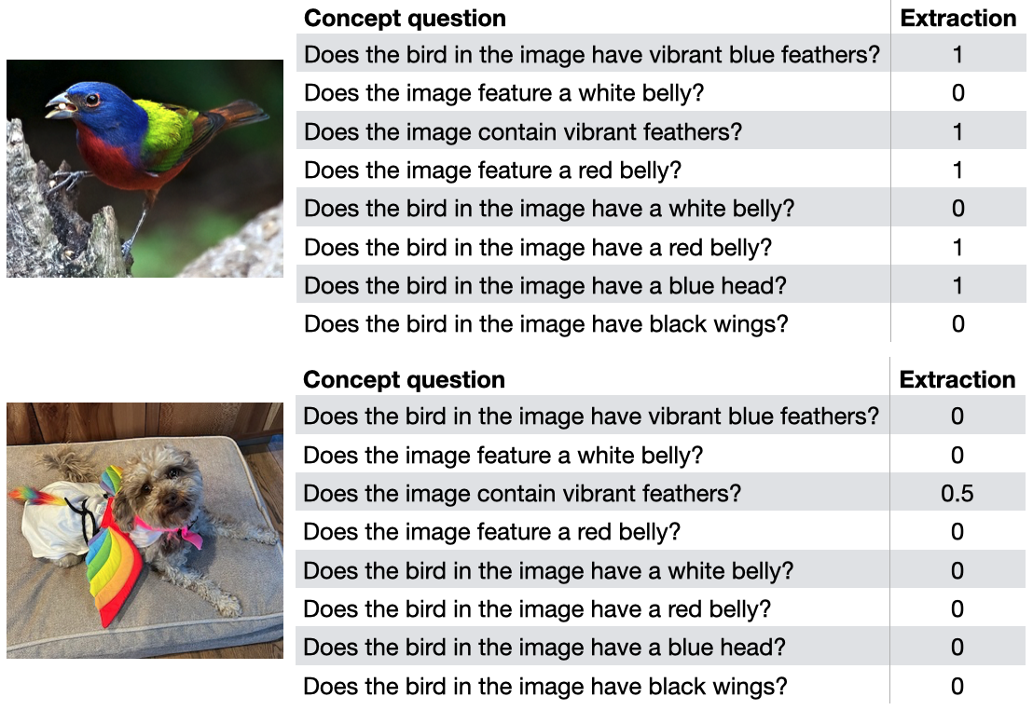Select the 'black wings' question in the bottom table
Image resolution: width=1033 pixels, height=710 pixels.
(x=545, y=687)
